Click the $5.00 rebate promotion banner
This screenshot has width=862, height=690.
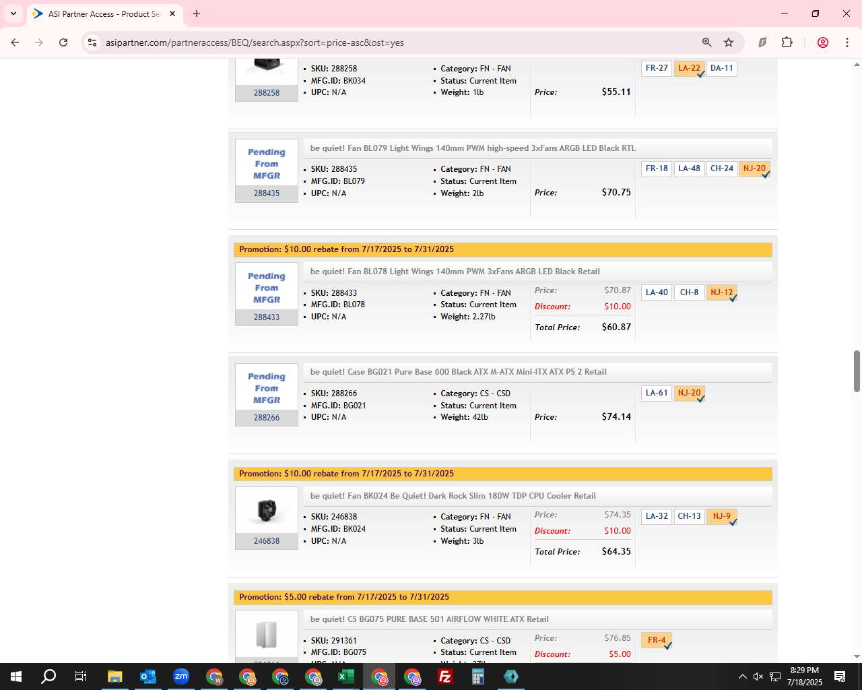[x=502, y=597]
